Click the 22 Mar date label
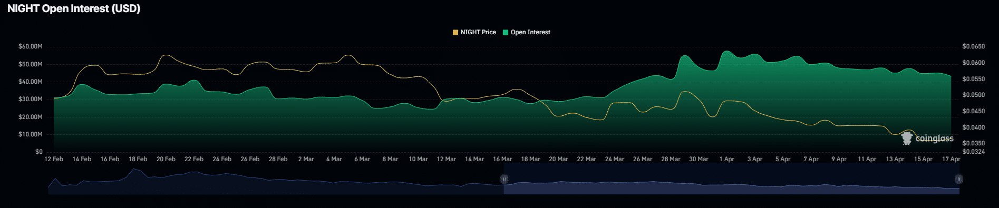999x208 pixels. [x=587, y=159]
